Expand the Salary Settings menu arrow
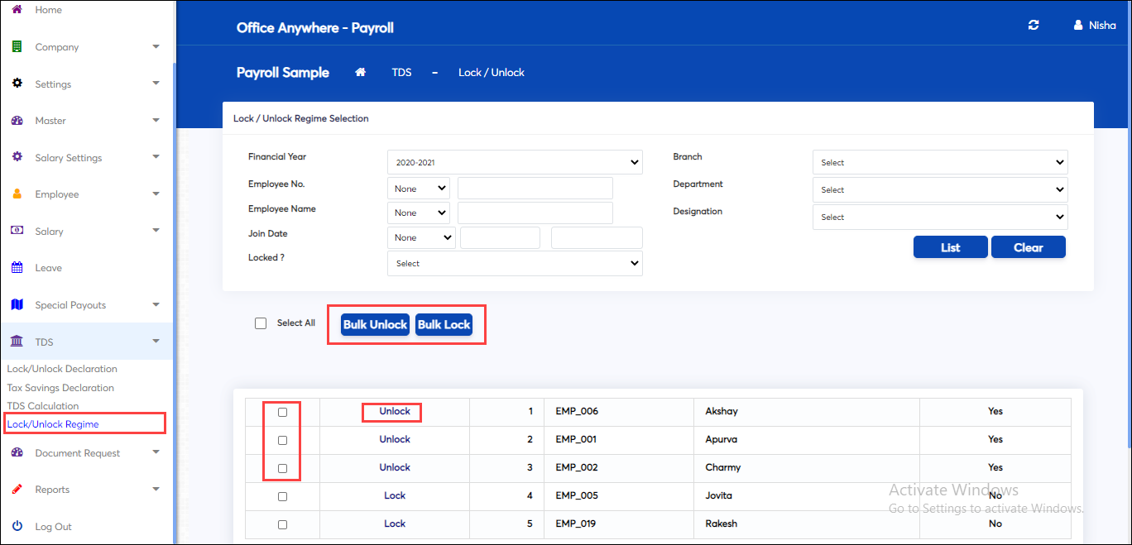The height and width of the screenshot is (545, 1132). (x=156, y=157)
